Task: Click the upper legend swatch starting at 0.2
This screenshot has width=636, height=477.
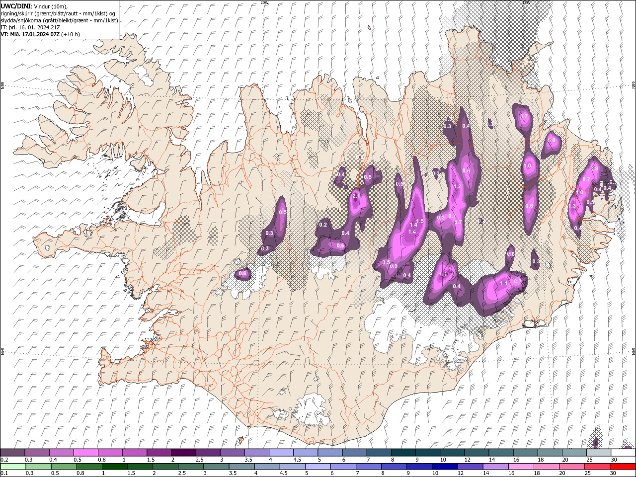Action: (x=12, y=453)
